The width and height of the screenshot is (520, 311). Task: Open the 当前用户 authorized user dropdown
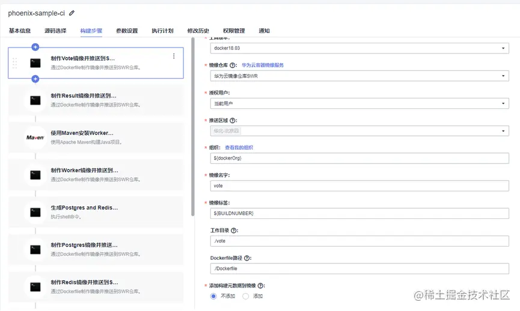(x=359, y=103)
